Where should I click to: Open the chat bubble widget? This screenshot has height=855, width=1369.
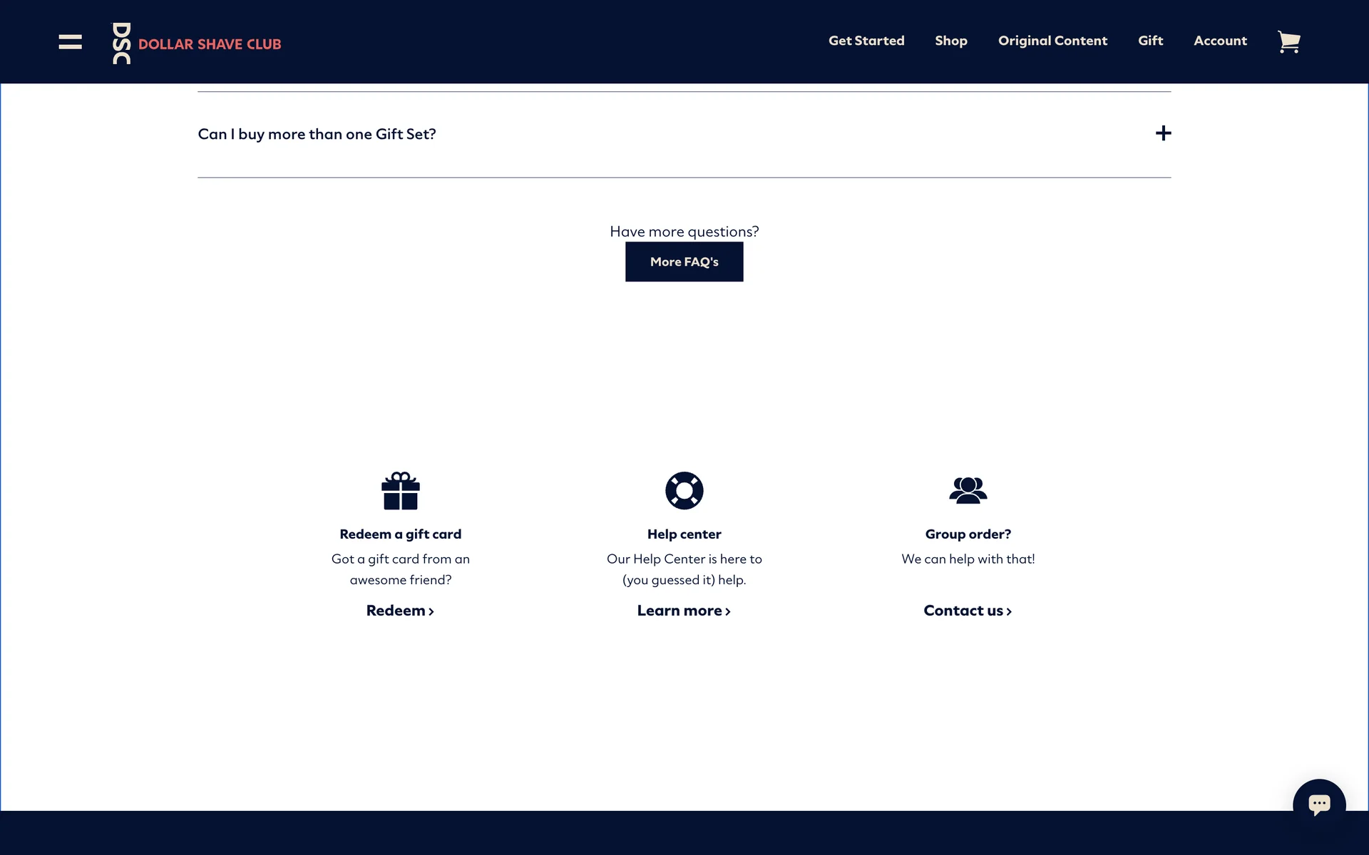1318,804
